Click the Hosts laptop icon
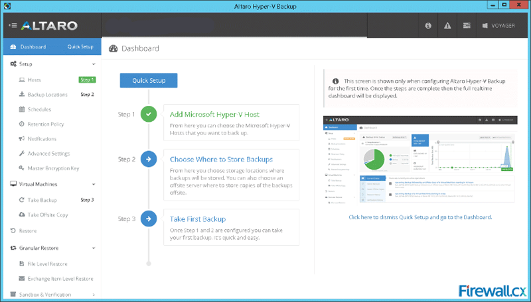The image size is (531, 302). pos(22,80)
